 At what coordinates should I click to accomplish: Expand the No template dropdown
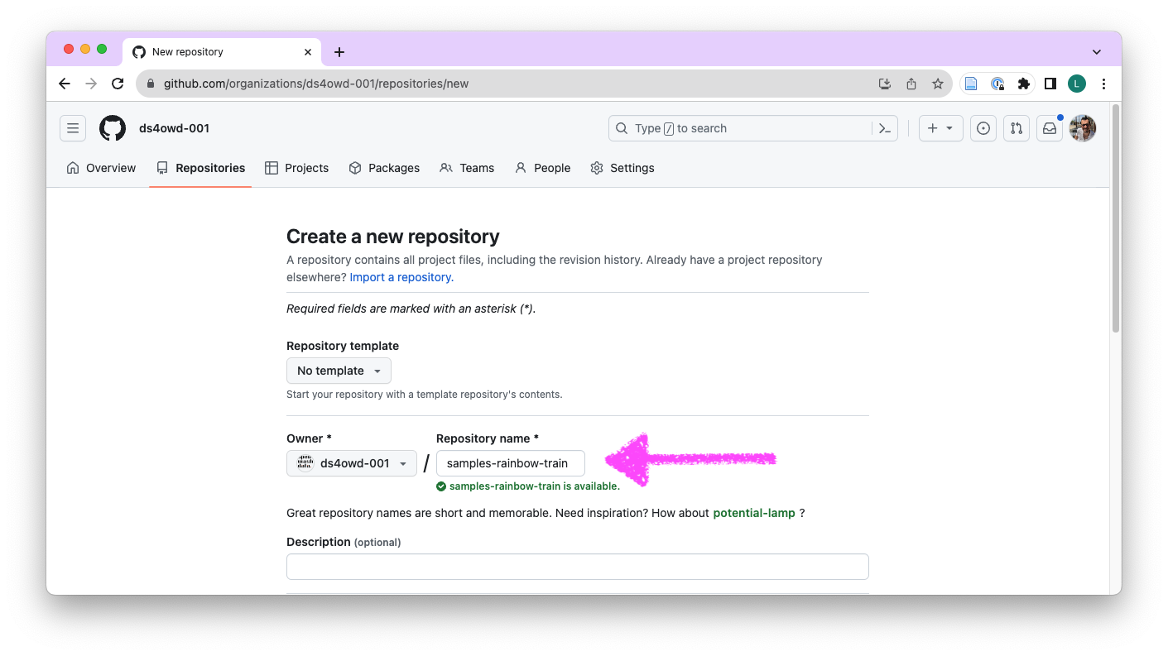(339, 371)
